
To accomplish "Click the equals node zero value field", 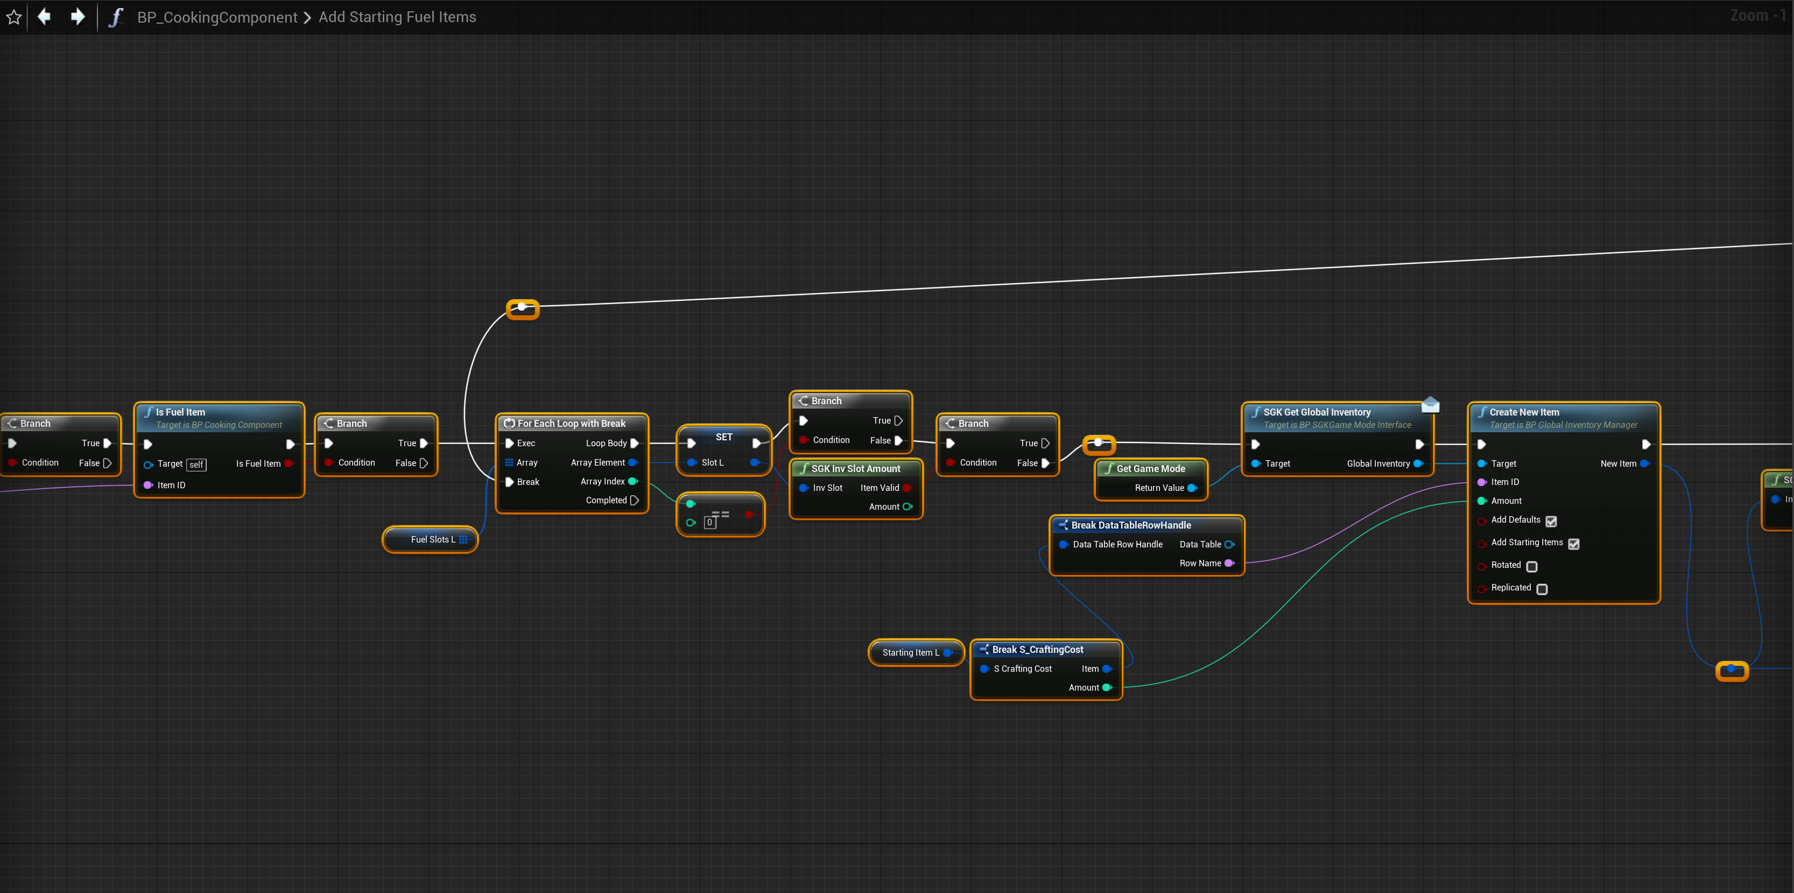I will pos(709,523).
